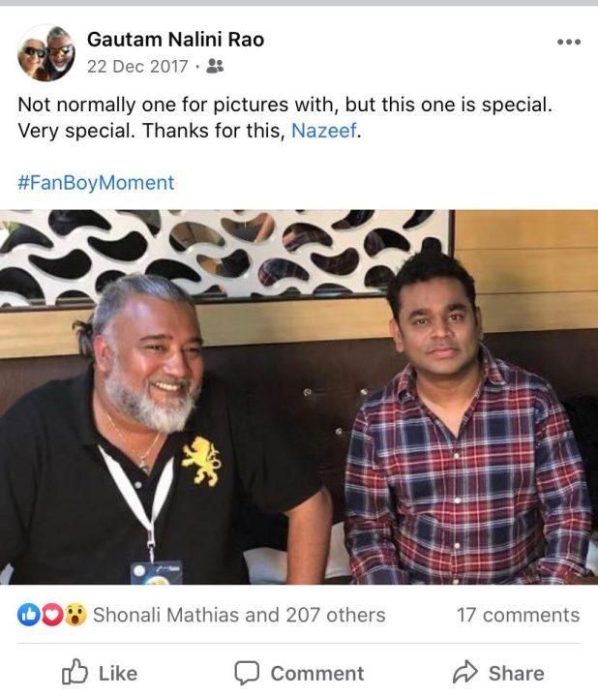This screenshot has height=697, width=598.
Task: Click the share arrow icon
Action: [465, 673]
